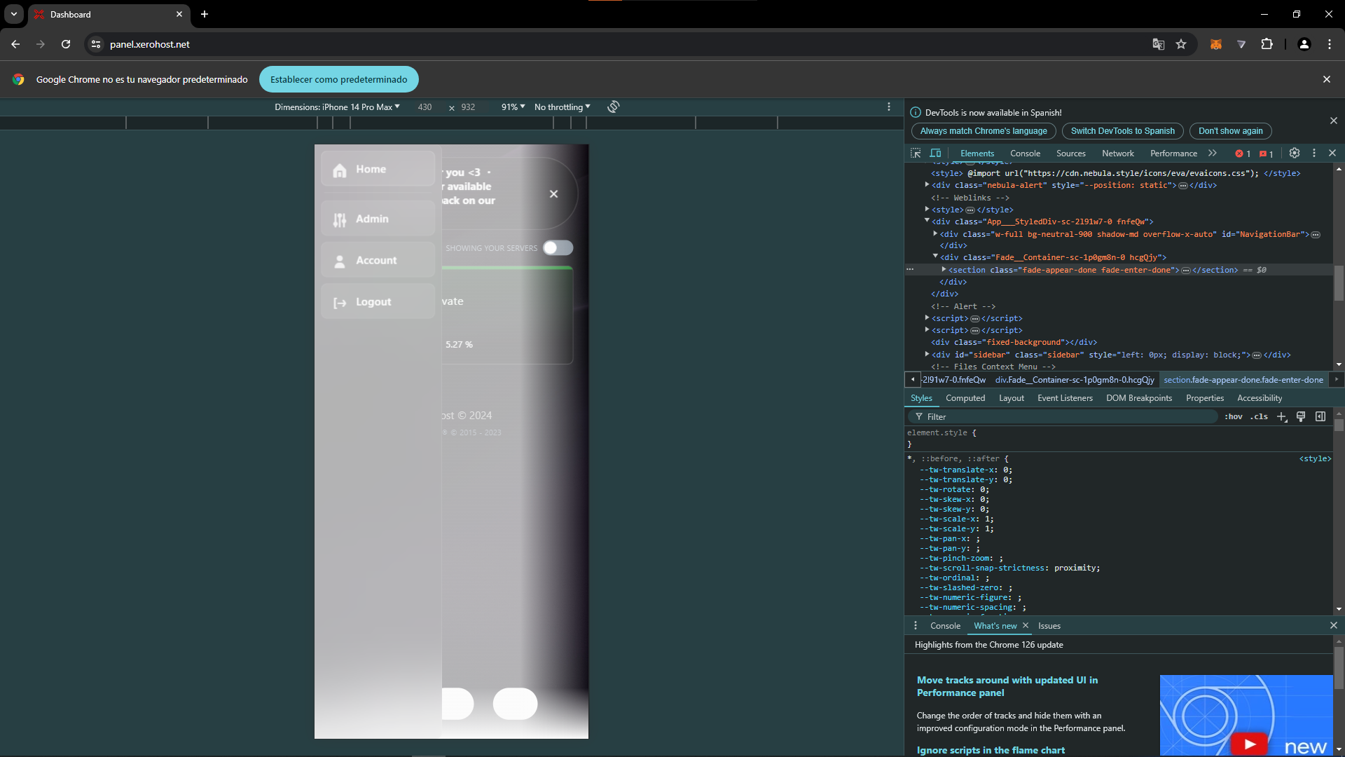Open the Computed styles tab
Viewport: 1345px width, 757px height.
pos(965,398)
